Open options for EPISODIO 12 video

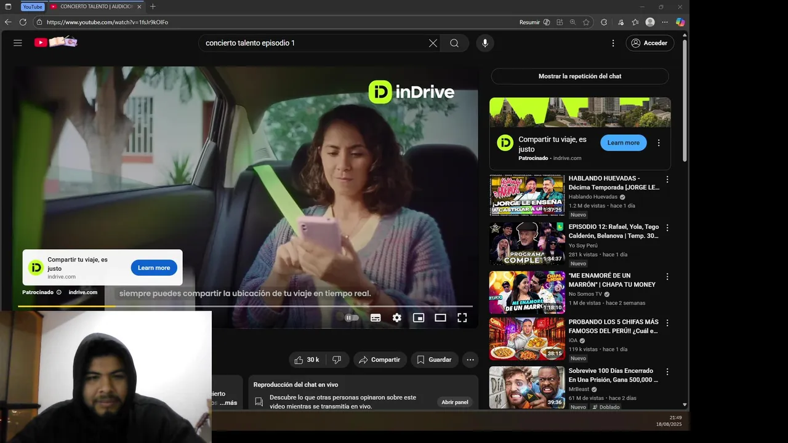[667, 228]
